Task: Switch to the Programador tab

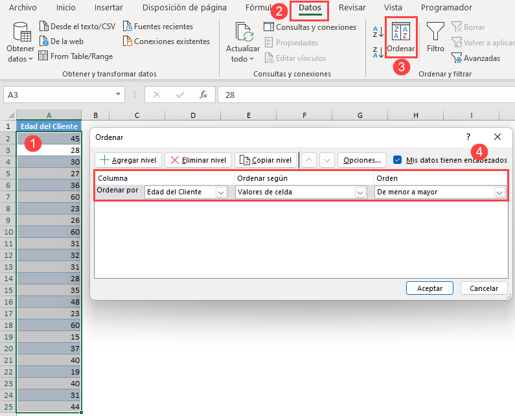Action: point(446,8)
